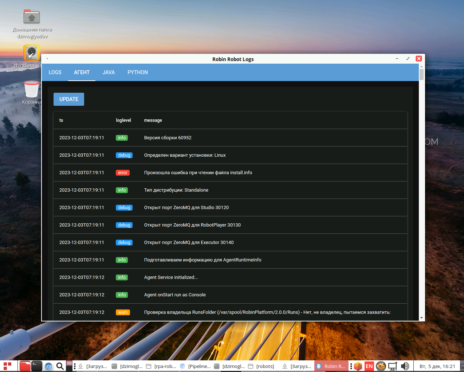This screenshot has height=372, width=464.
Task: Click the loglevel column header
Action: click(123, 120)
